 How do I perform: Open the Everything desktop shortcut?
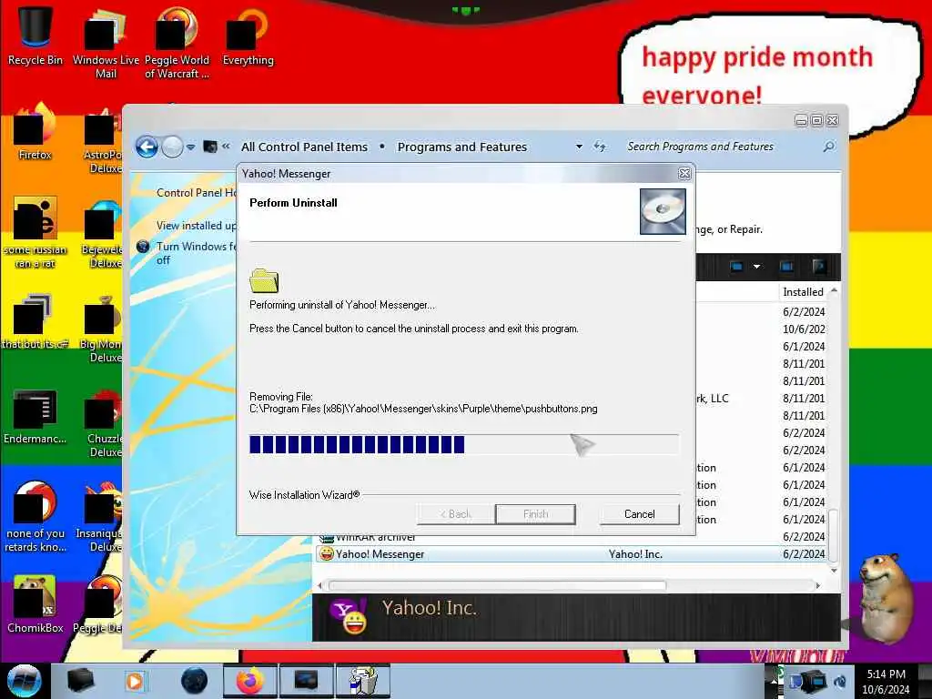(x=248, y=36)
